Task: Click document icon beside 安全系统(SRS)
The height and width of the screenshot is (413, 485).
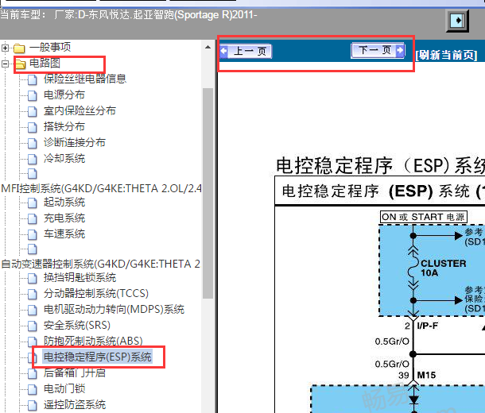Action: [x=32, y=326]
